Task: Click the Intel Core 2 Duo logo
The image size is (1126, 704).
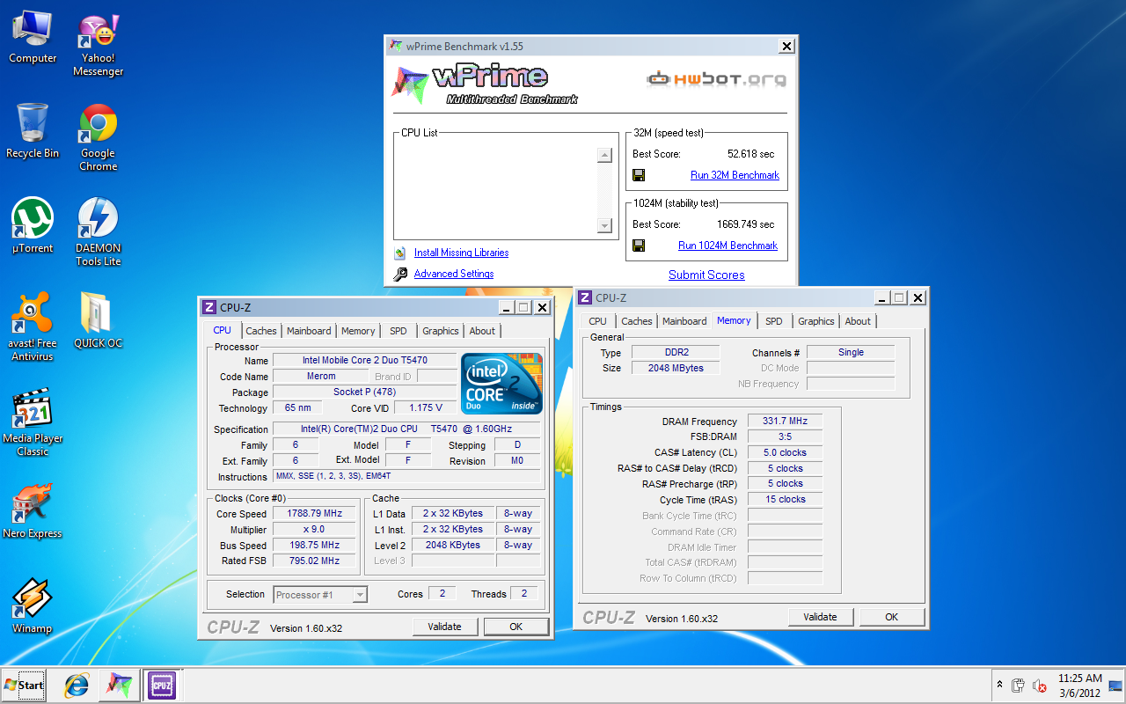Action: (502, 384)
